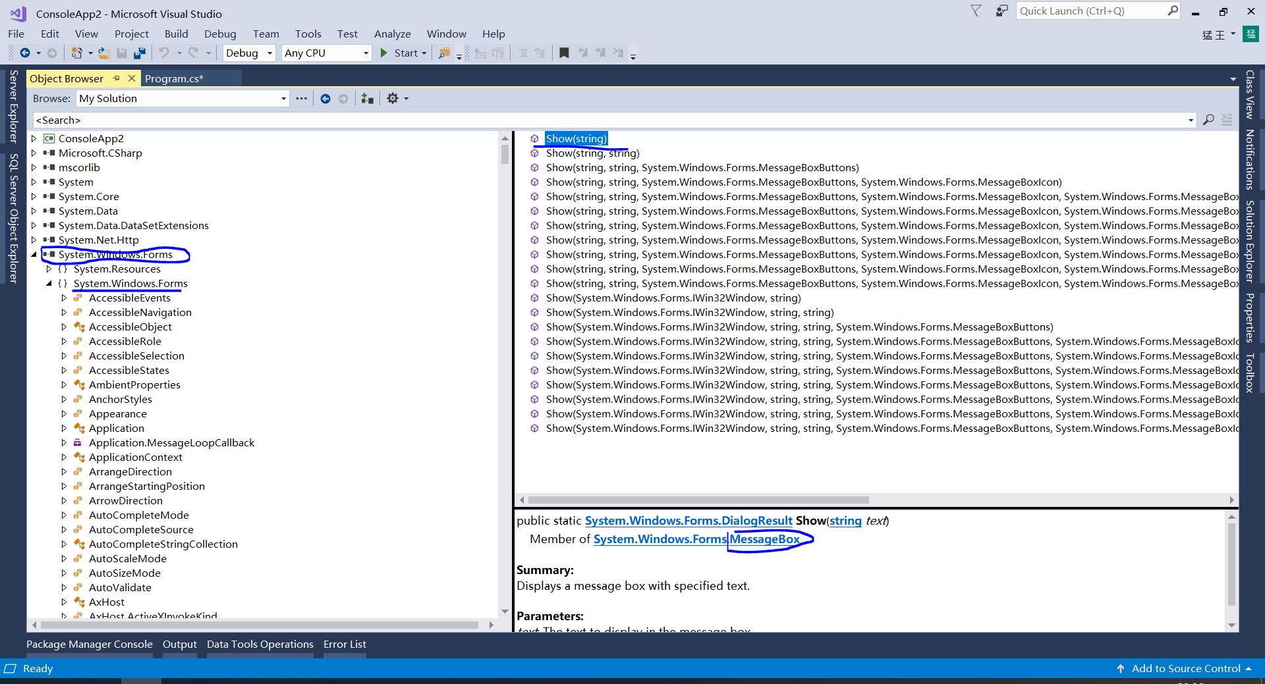Select the System.Net.Http assembly

coord(98,240)
